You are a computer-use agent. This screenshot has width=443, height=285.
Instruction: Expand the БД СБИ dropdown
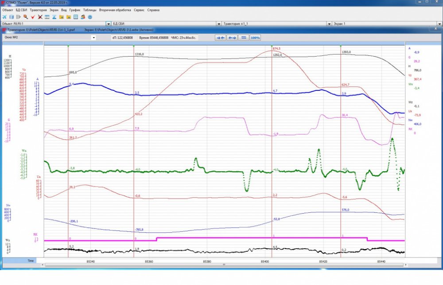[x=219, y=24]
